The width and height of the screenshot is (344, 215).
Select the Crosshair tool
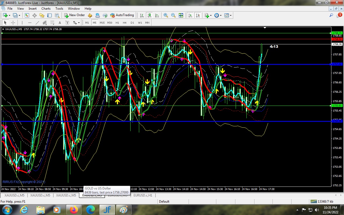tap(13, 23)
